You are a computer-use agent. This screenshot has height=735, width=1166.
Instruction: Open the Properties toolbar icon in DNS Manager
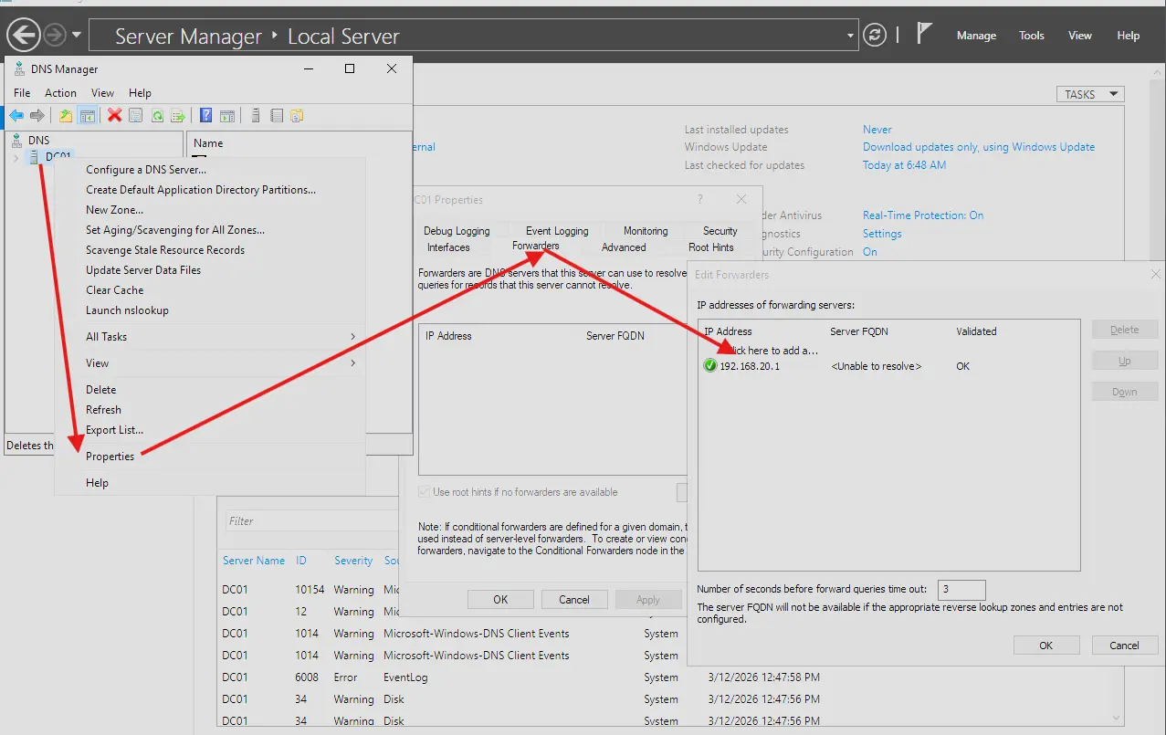coord(135,115)
